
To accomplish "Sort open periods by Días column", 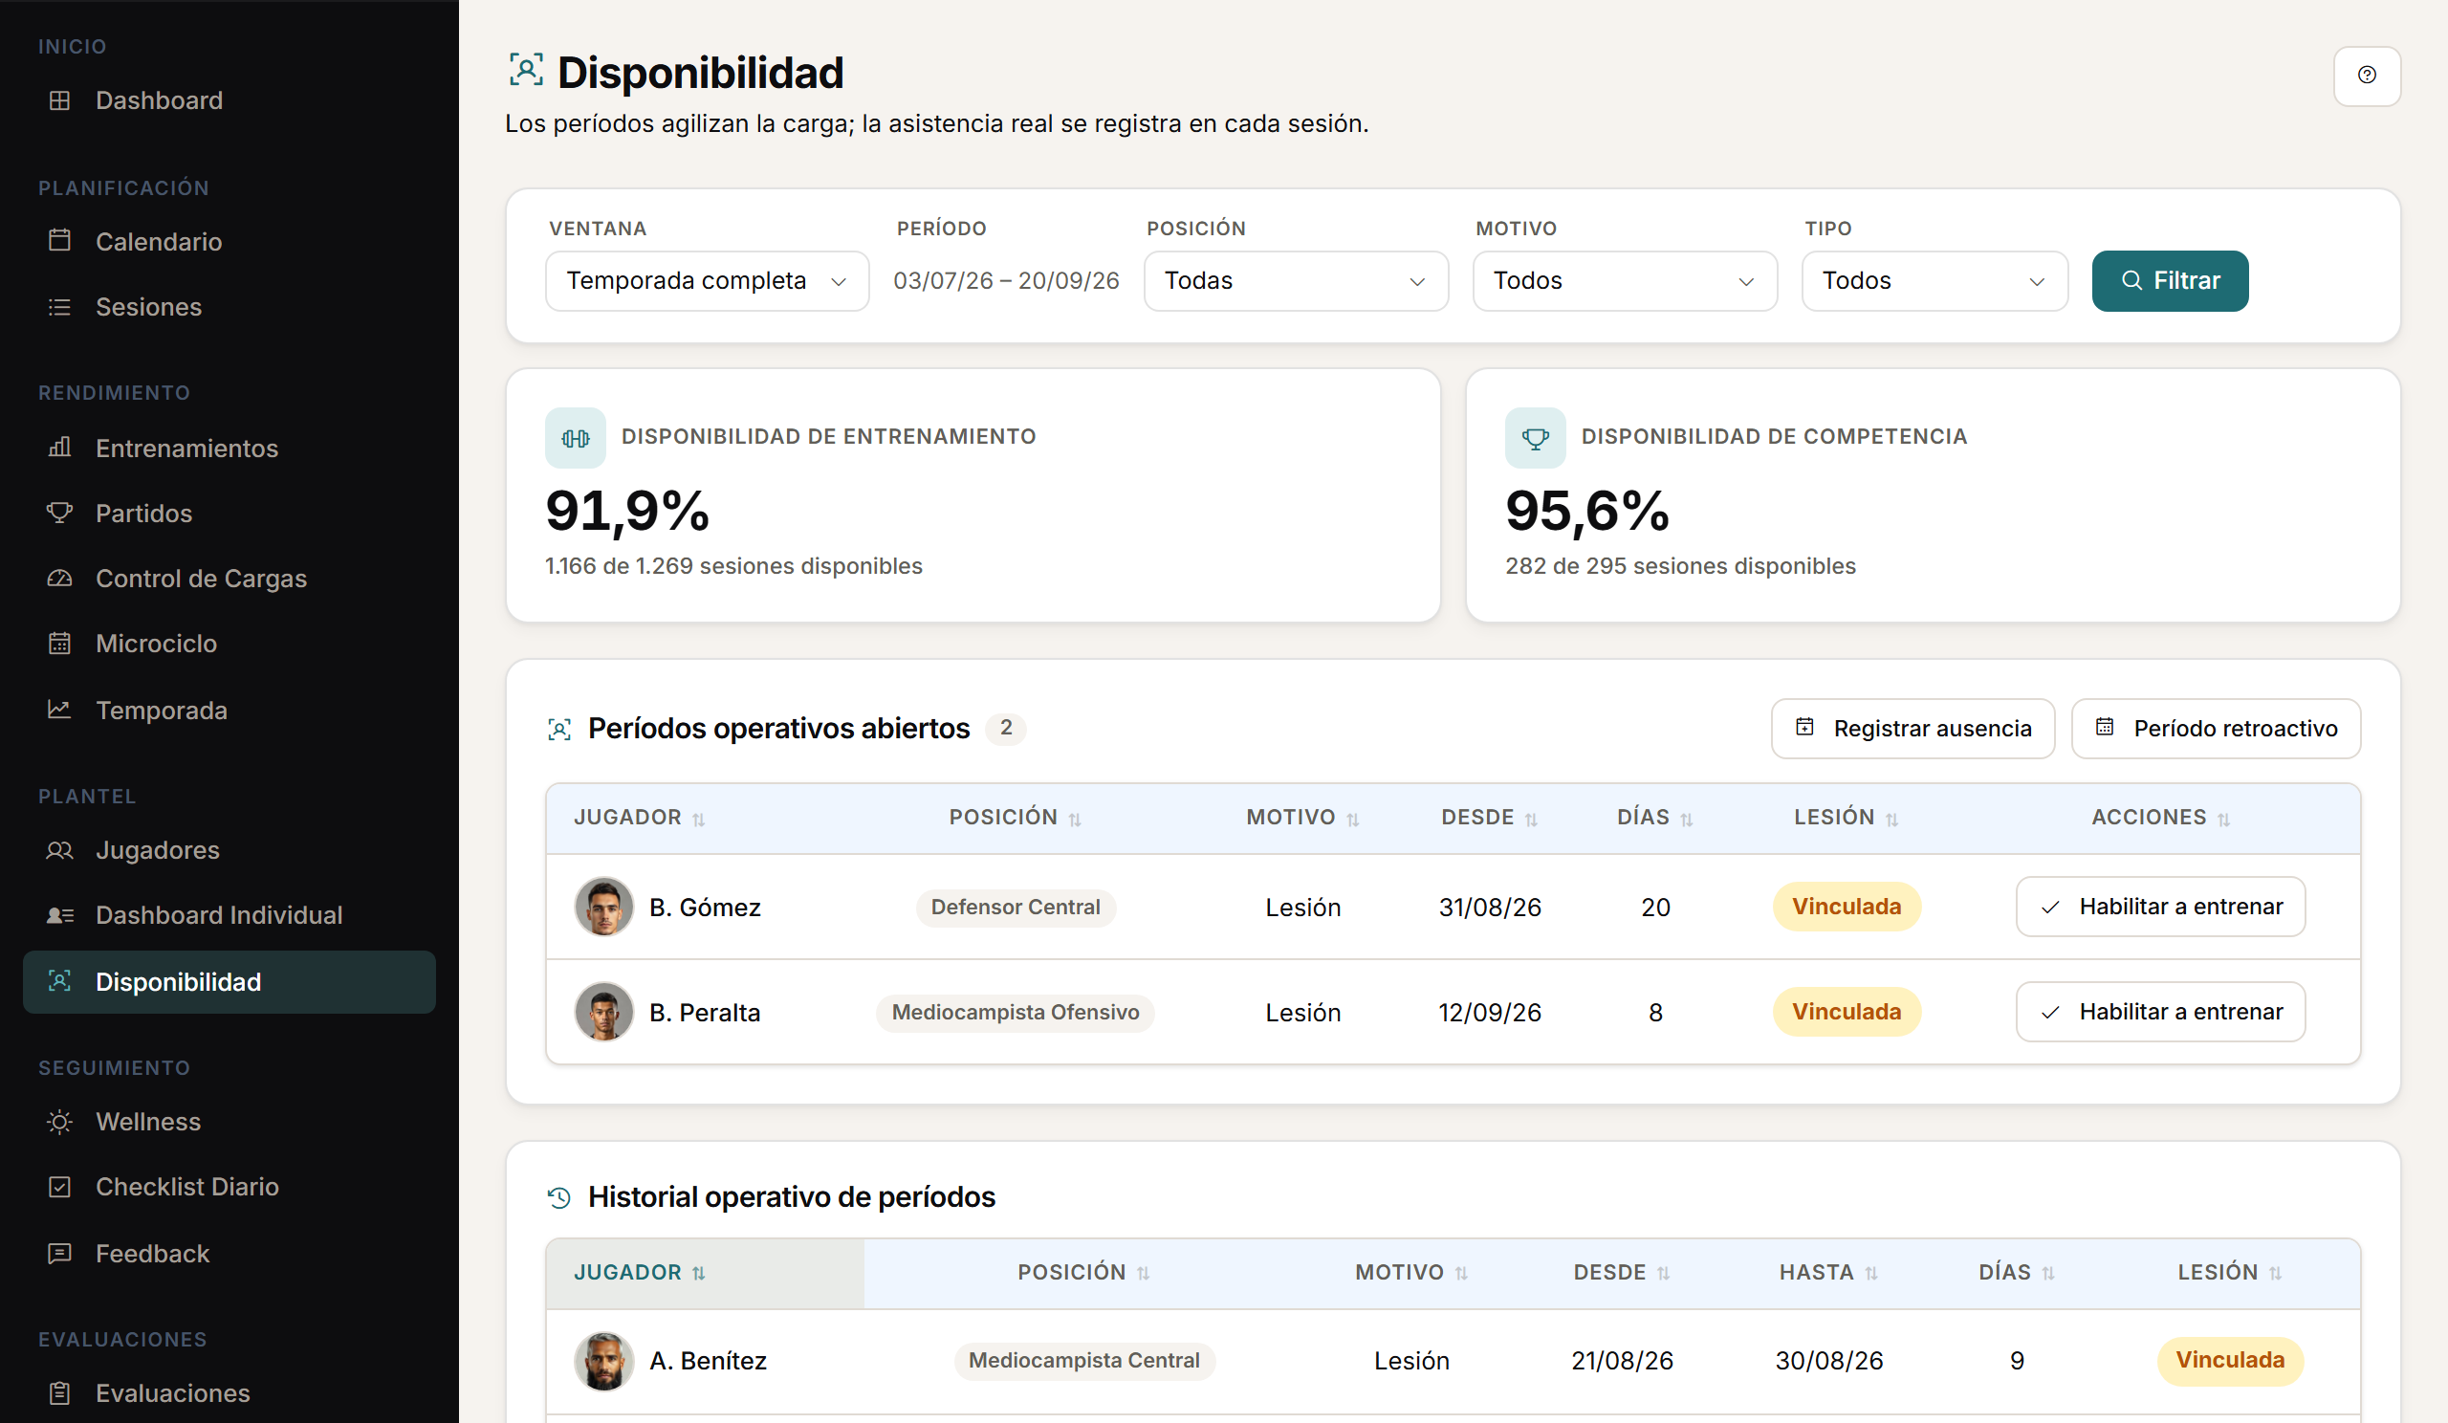I will tap(1654, 818).
